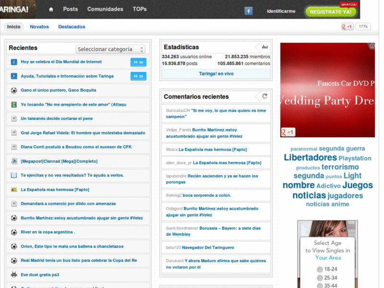Click the Your Area link in singles ad

(x=328, y=258)
